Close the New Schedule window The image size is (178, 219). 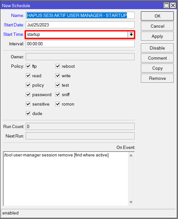tap(173, 6)
